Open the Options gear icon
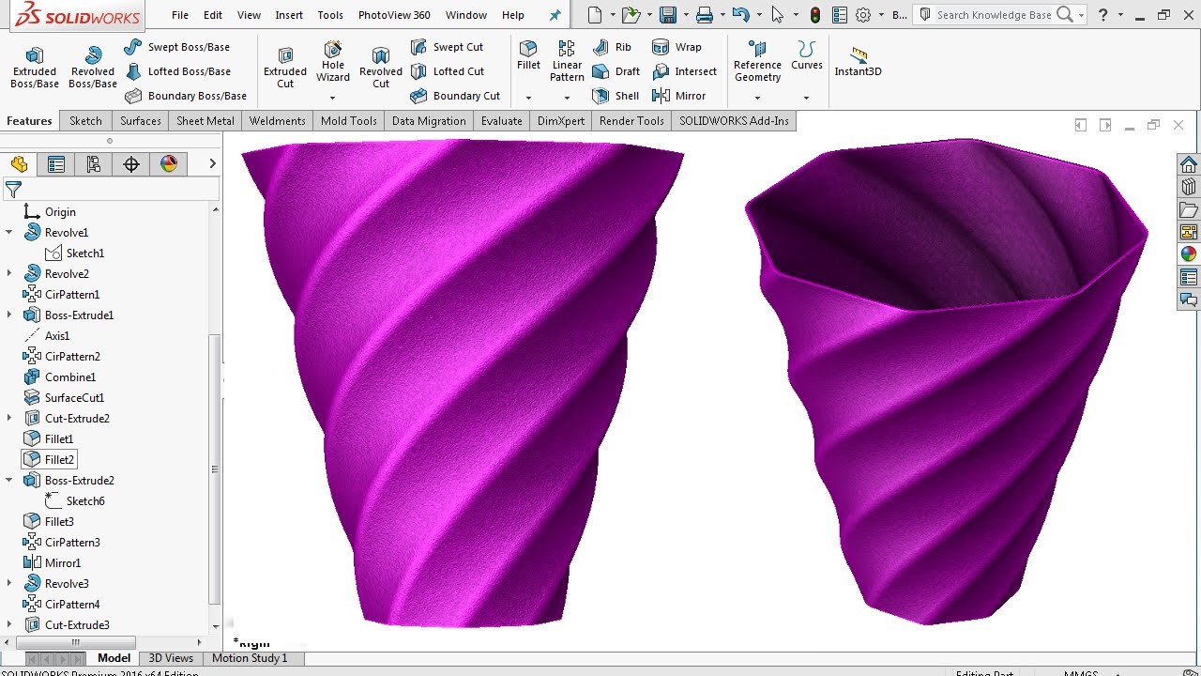The height and width of the screenshot is (676, 1201). tap(863, 15)
